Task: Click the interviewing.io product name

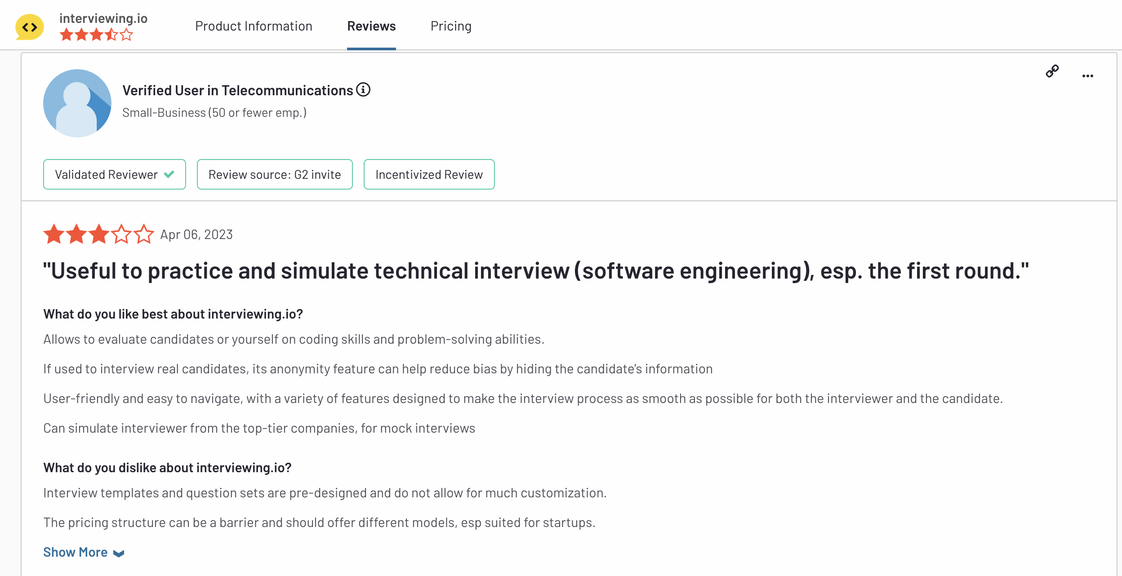Action: [x=103, y=18]
